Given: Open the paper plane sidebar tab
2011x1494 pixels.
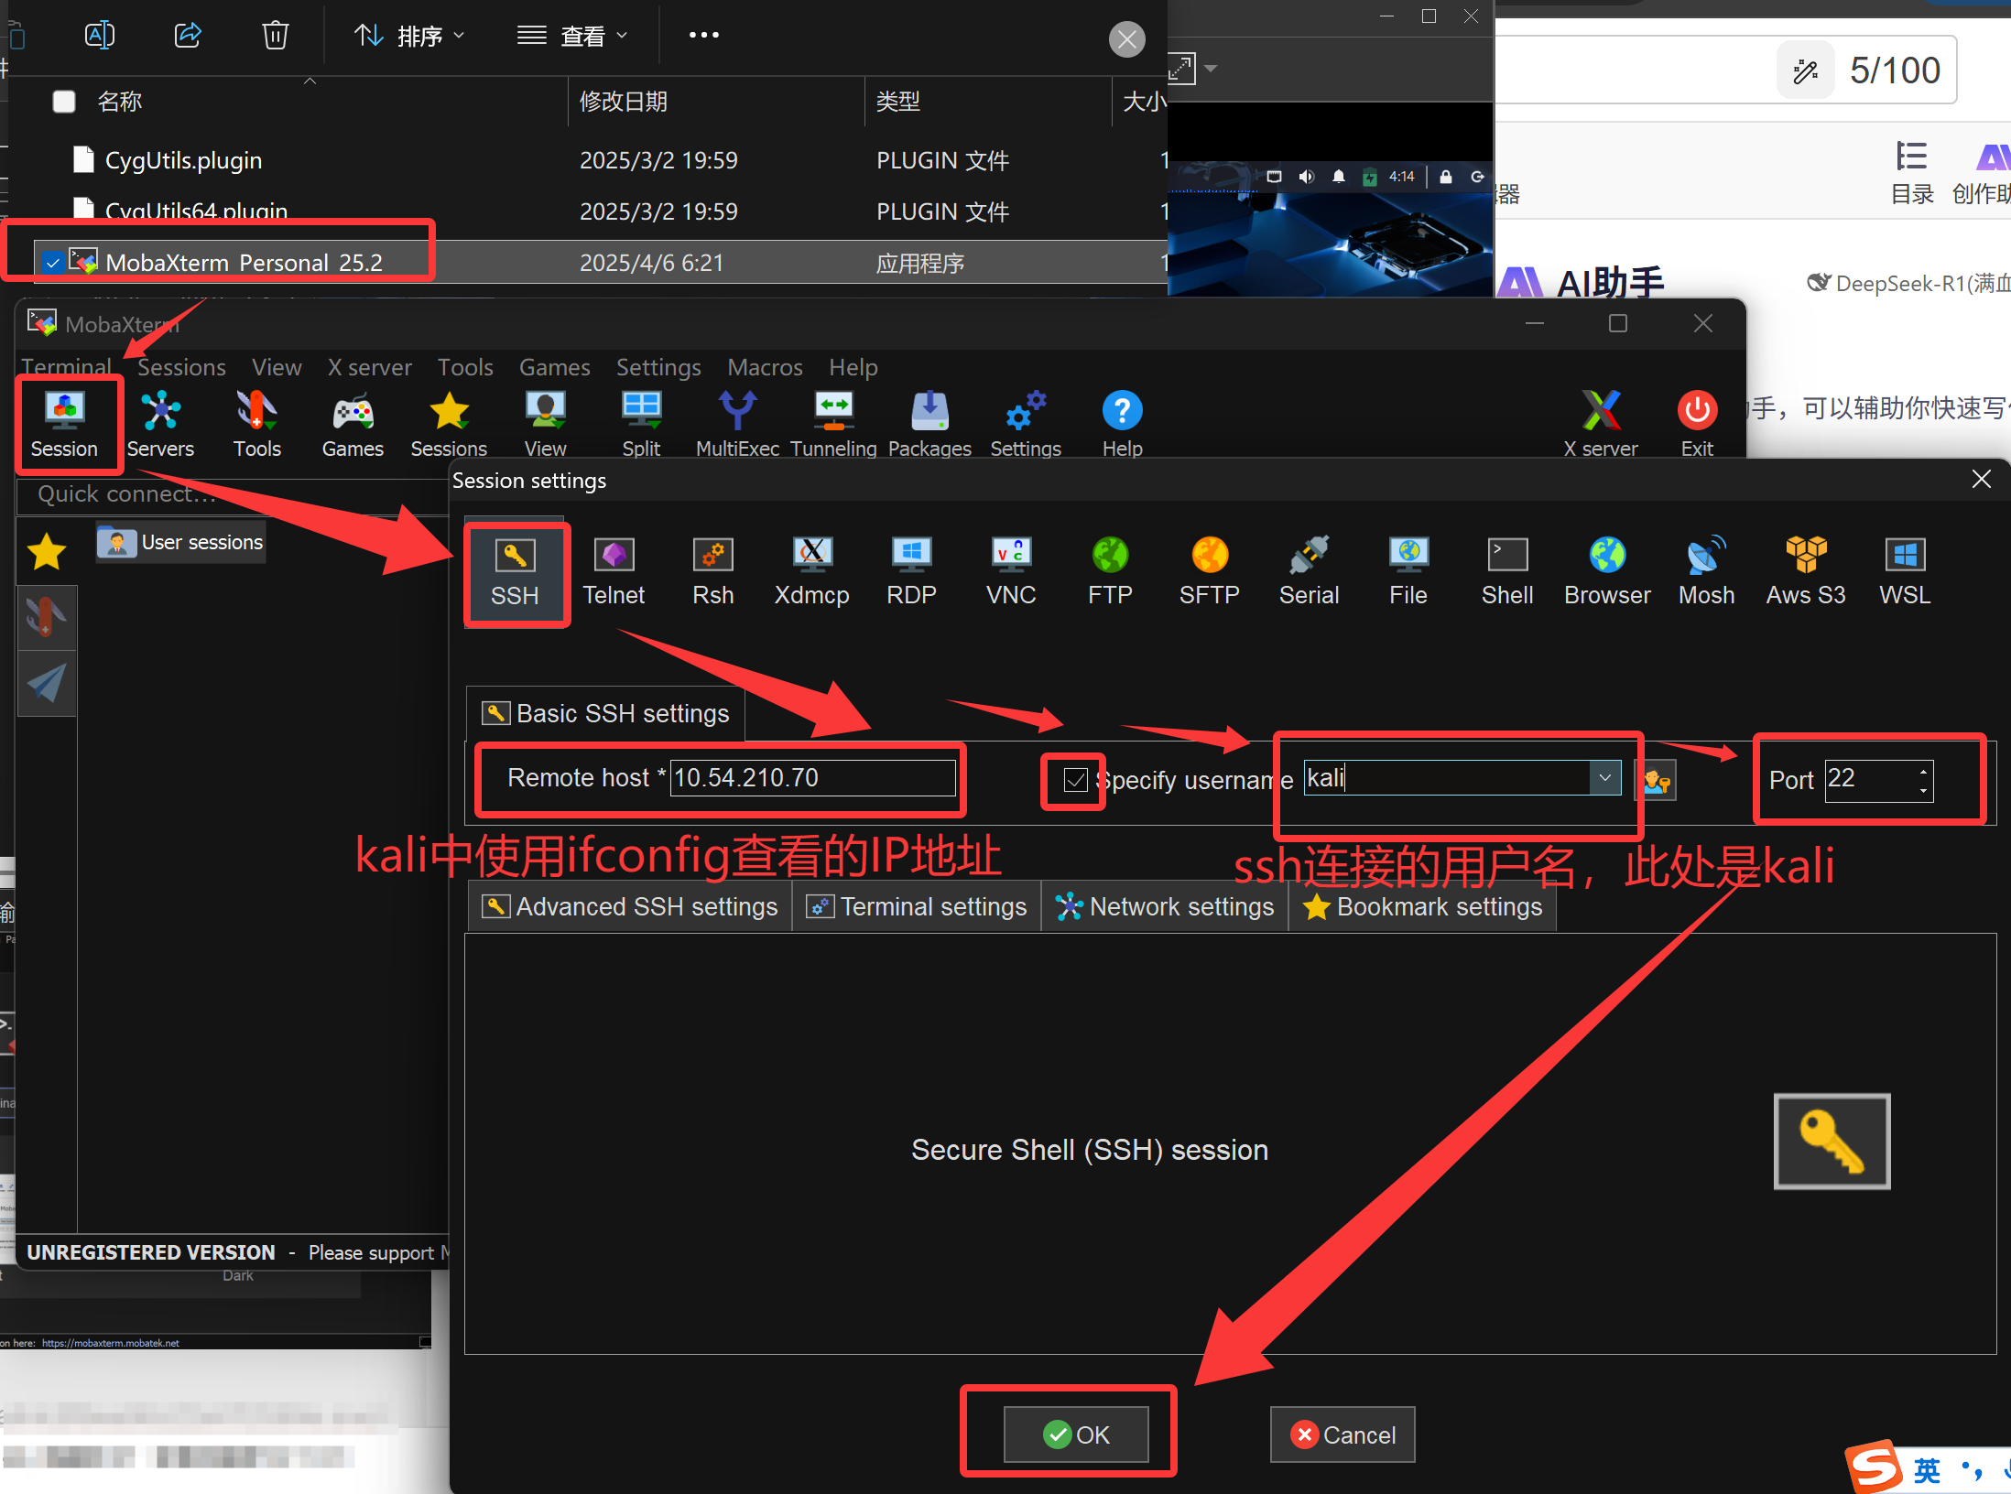Looking at the screenshot, I should pyautogui.click(x=47, y=683).
